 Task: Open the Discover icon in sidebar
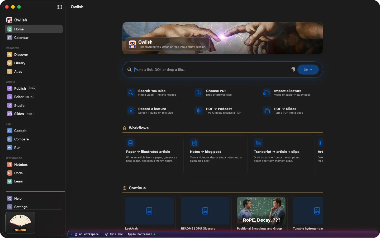[x=10, y=54]
